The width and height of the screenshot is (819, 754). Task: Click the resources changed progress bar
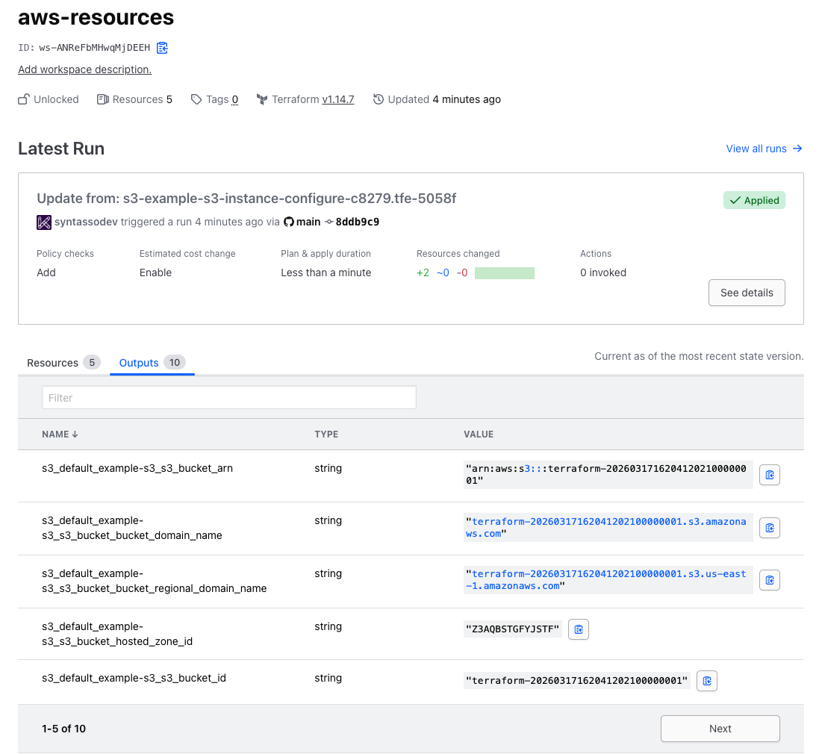[505, 272]
